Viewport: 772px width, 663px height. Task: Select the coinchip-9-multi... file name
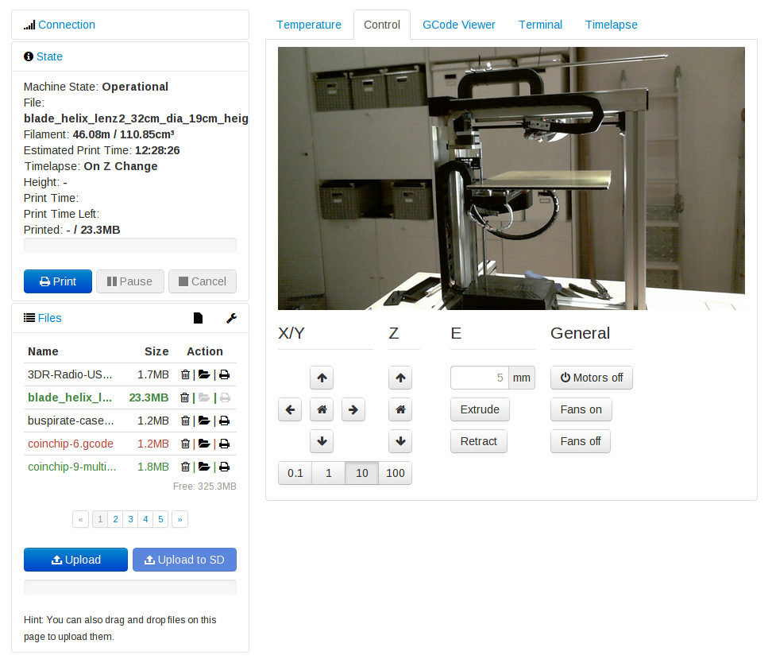[72, 467]
